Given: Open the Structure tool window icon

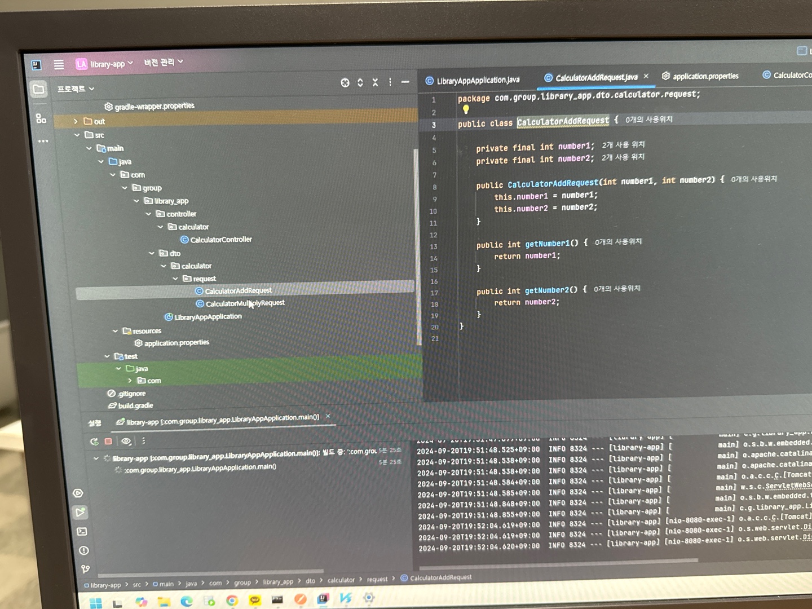Looking at the screenshot, I should tap(41, 118).
